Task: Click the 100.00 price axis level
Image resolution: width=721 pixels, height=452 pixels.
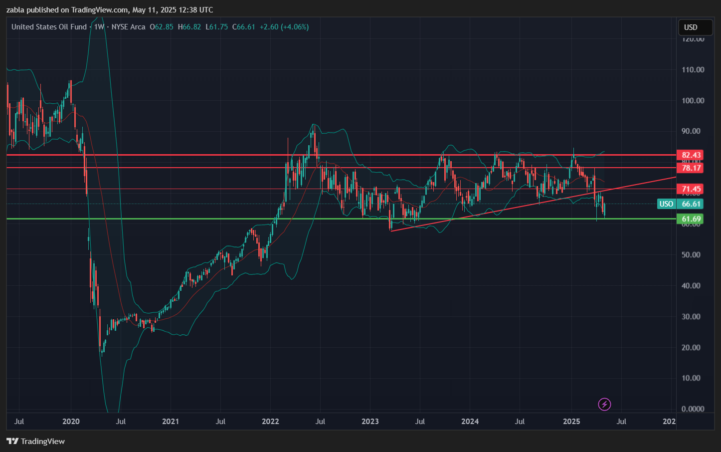Action: click(693, 100)
